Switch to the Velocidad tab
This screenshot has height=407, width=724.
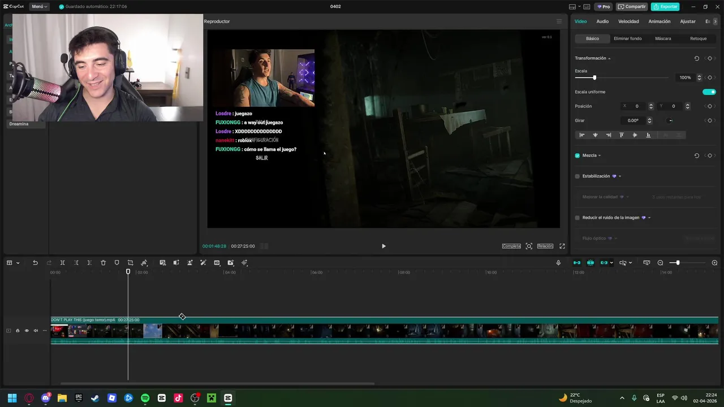click(x=628, y=21)
